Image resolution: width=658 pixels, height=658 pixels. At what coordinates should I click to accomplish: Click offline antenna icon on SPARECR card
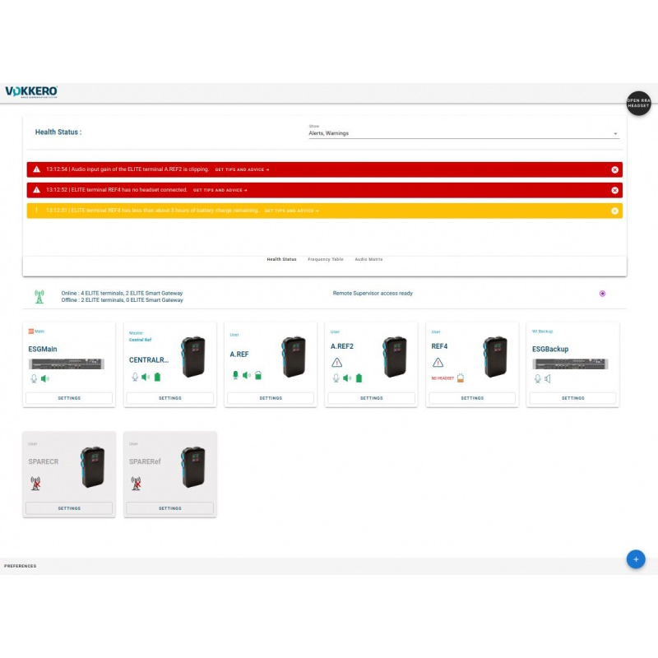click(x=35, y=484)
